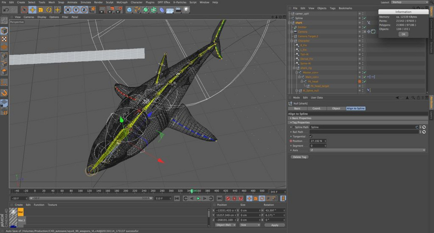Select the Move tool in top toolbar
This screenshot has width=434, height=233.
tap(32, 10)
